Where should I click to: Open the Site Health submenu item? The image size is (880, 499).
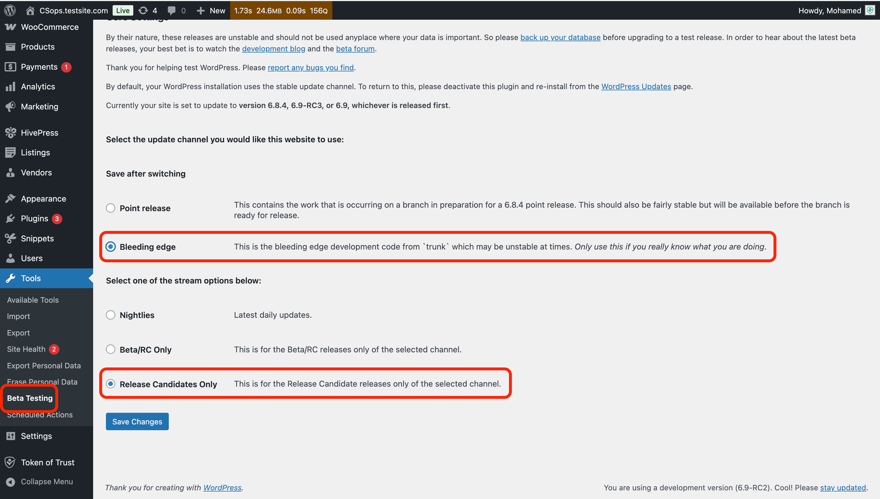pyautogui.click(x=26, y=349)
